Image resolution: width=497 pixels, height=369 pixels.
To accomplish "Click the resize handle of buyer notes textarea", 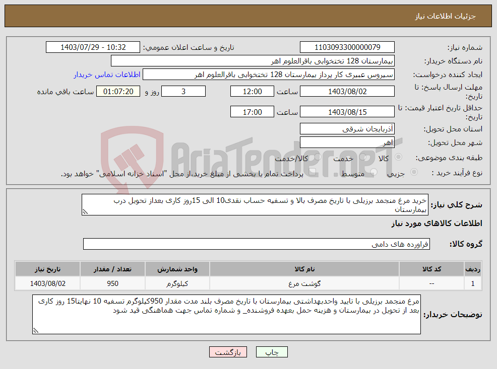I will (35, 331).
